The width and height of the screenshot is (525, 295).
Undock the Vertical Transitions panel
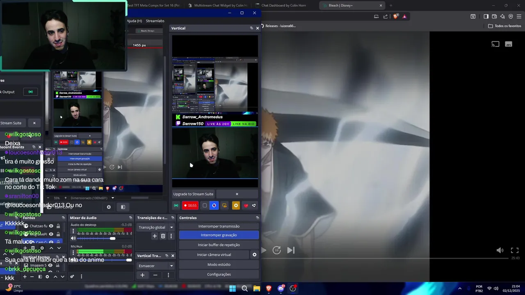(x=167, y=256)
